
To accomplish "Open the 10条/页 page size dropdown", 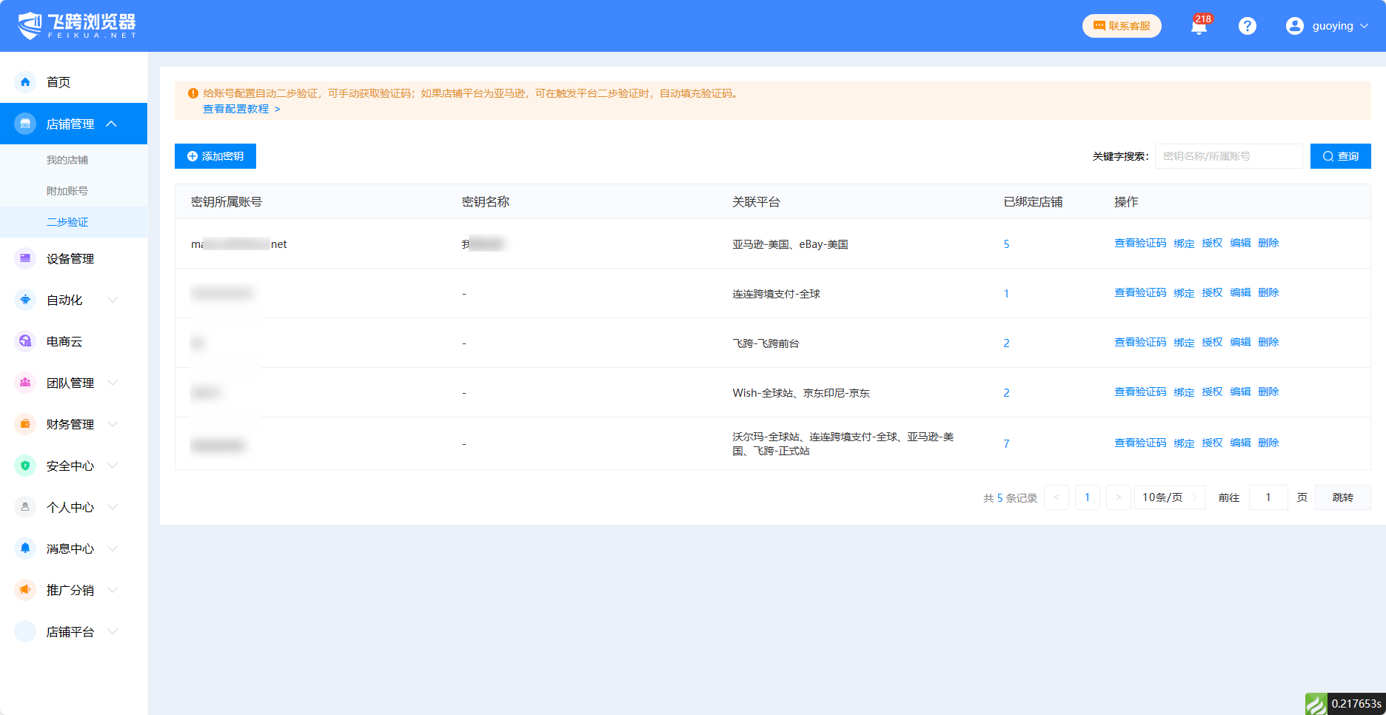I will click(x=1169, y=497).
